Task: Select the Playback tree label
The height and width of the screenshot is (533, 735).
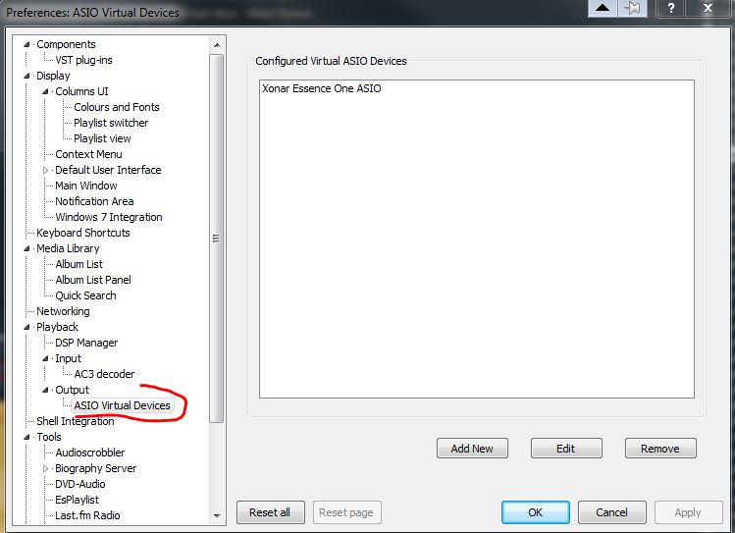Action: click(x=57, y=327)
